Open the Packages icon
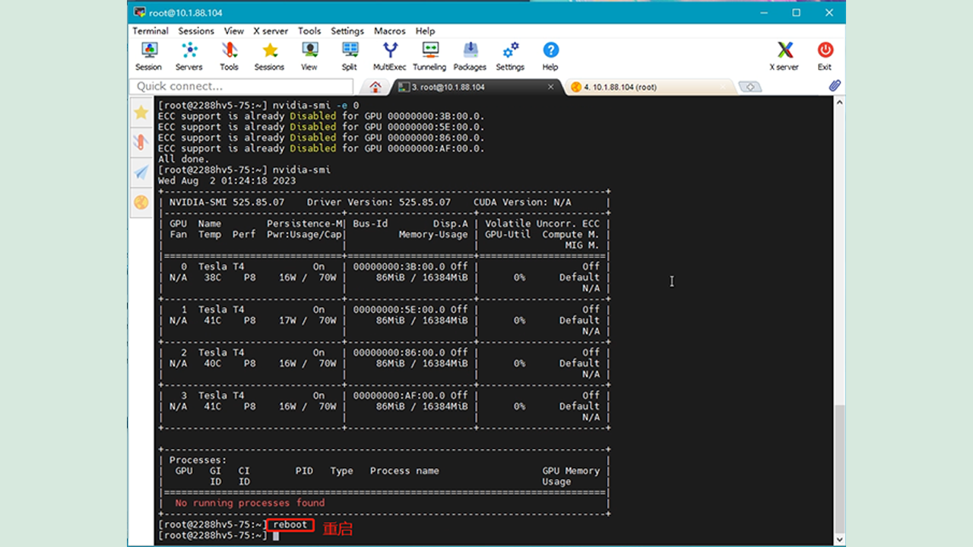The width and height of the screenshot is (973, 547). [470, 56]
